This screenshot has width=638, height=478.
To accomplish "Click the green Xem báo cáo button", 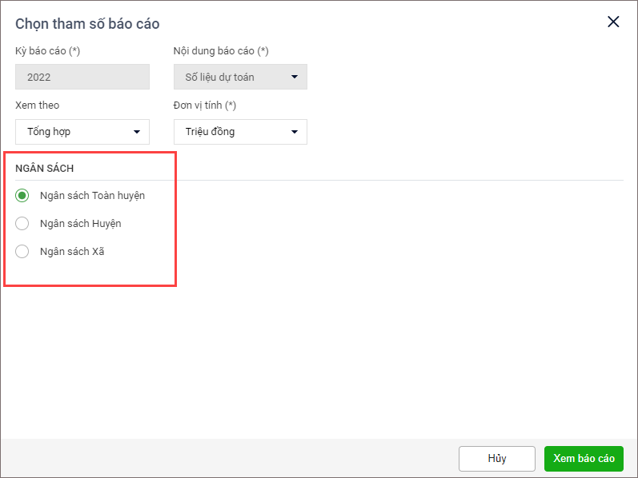I will [584, 458].
